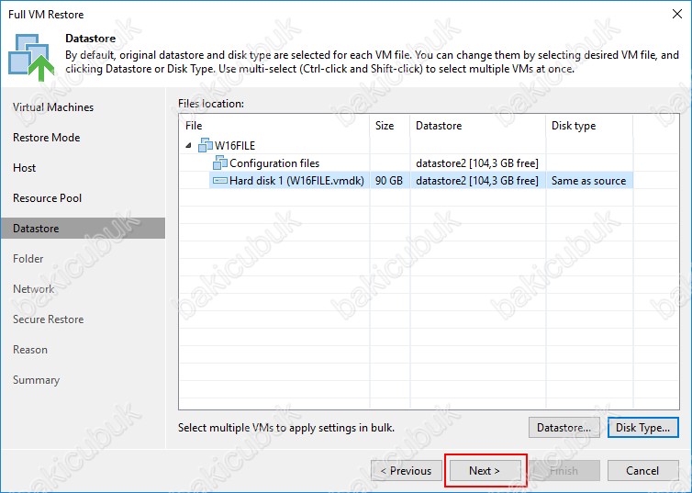
Task: Click the 90 GB size cell
Action: point(389,181)
